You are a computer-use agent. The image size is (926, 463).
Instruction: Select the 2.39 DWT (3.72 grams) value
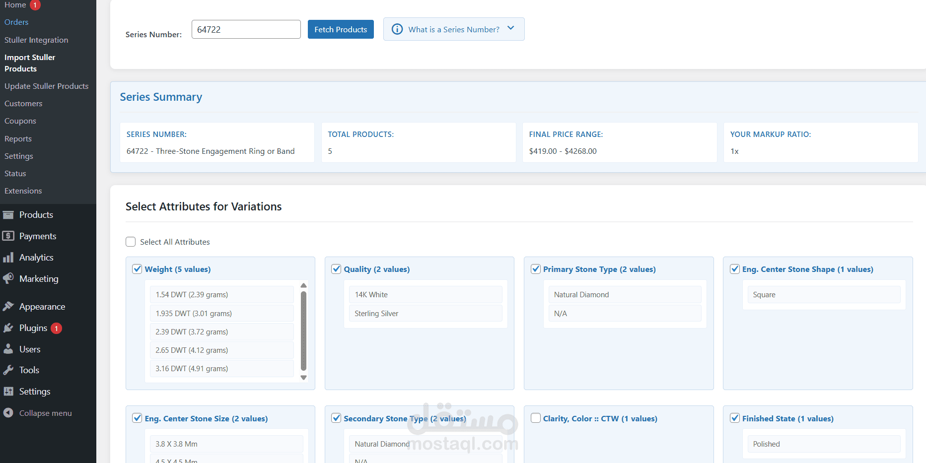pos(221,332)
